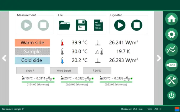Open settings with the gear icon

click(x=172, y=34)
